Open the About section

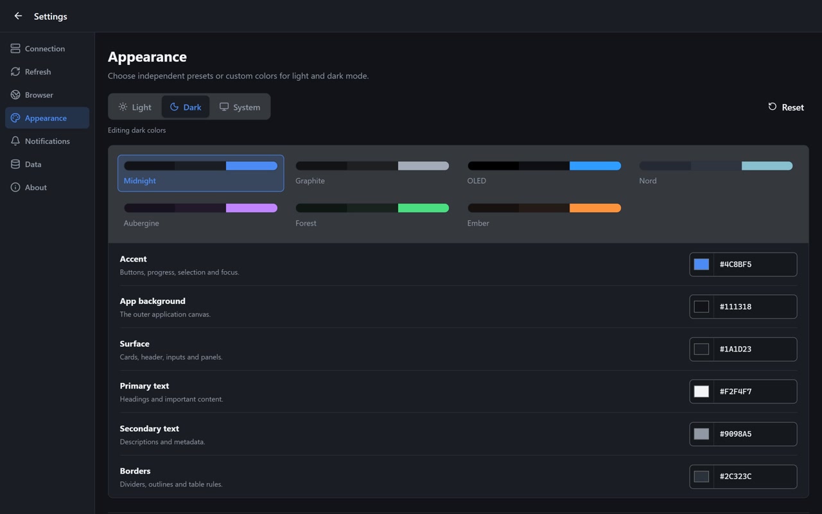[x=47, y=188]
